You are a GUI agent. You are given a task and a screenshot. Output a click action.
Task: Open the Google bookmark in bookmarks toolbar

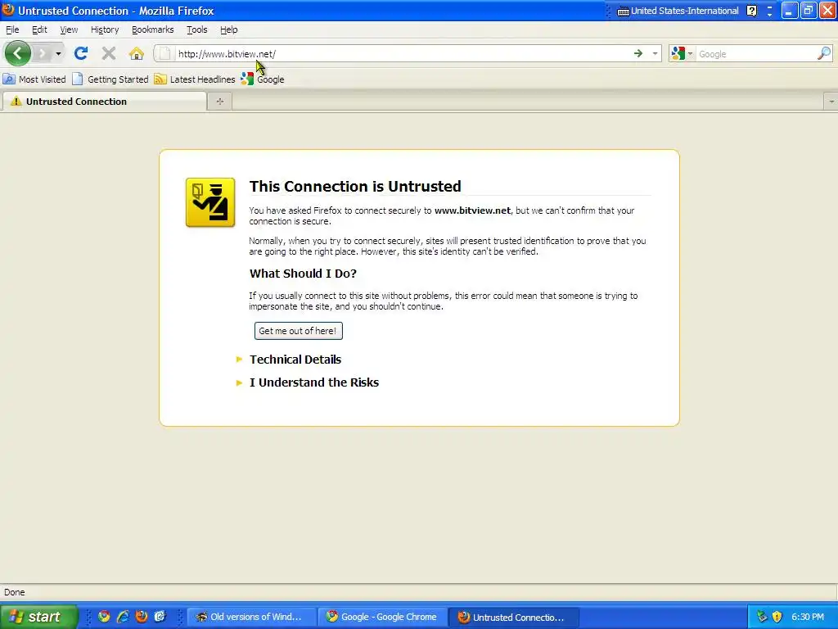[x=263, y=79]
